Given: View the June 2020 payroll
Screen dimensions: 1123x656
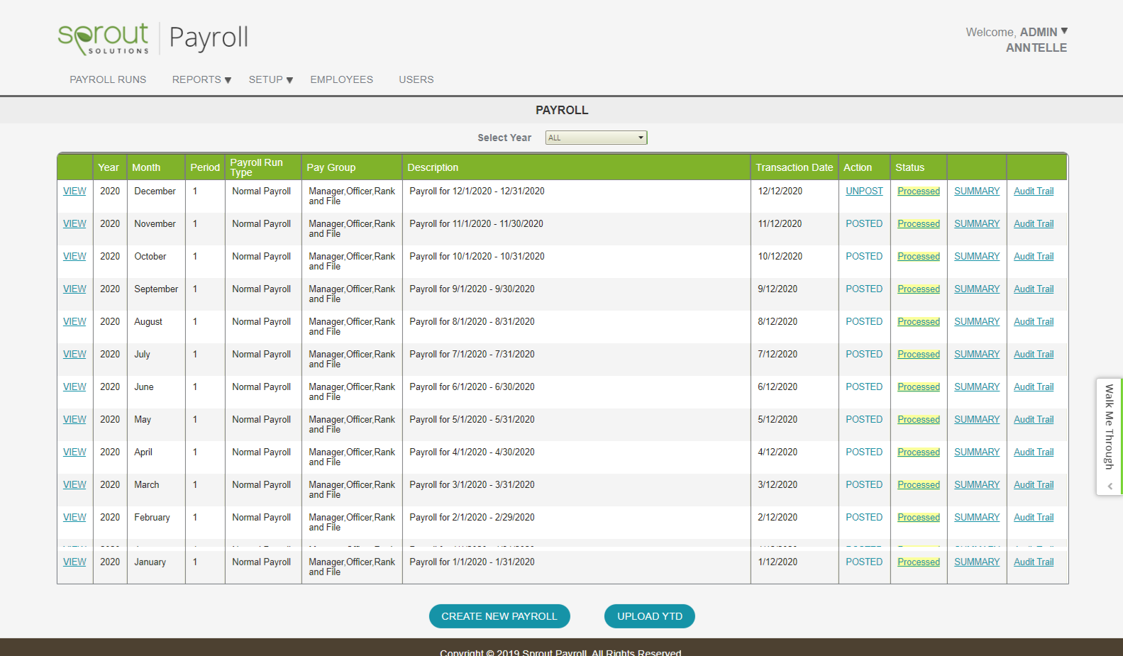Looking at the screenshot, I should pyautogui.click(x=74, y=387).
